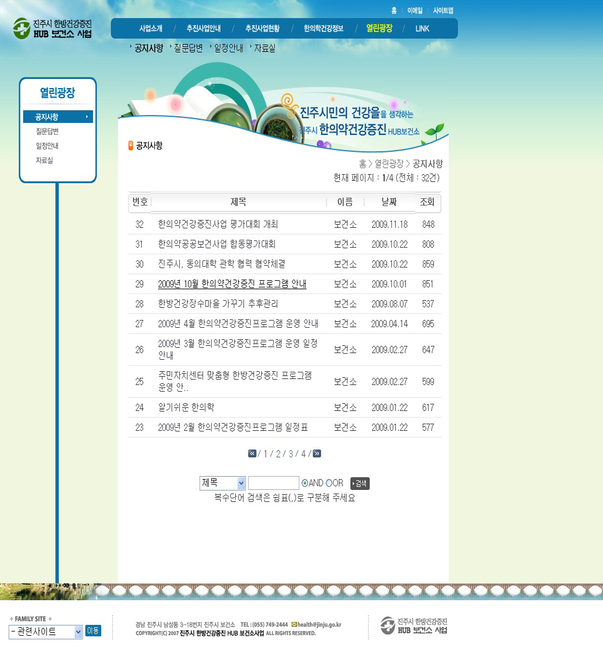Go to page 3 of the notices

pos(291,454)
